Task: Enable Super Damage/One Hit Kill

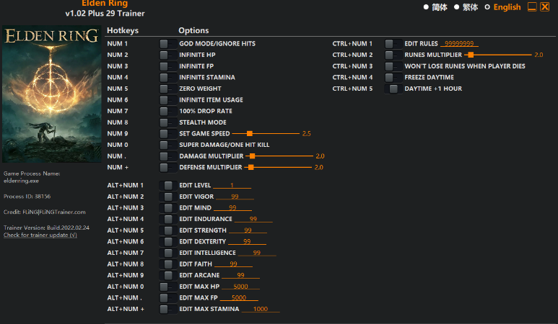Action: pos(168,145)
